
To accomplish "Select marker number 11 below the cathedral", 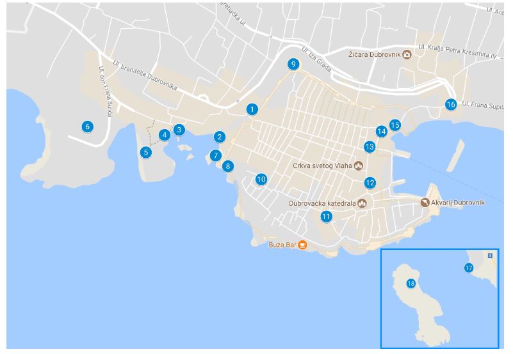I will click(326, 217).
